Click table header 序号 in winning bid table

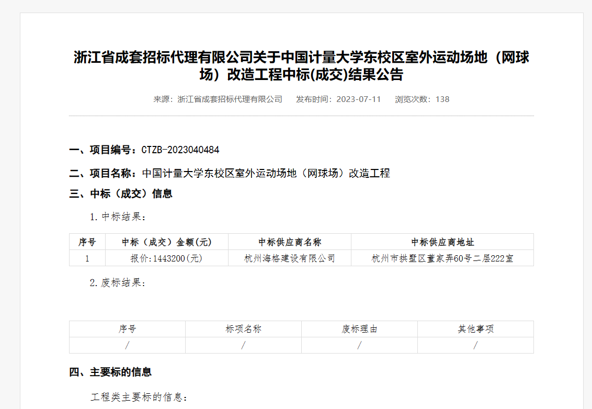[87, 242]
